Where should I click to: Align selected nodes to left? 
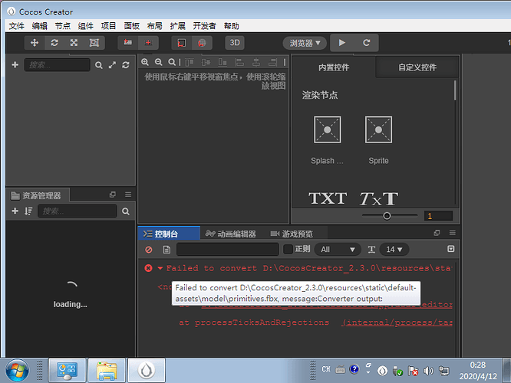click(x=239, y=62)
